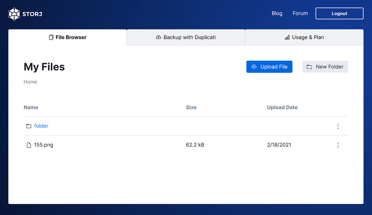The height and width of the screenshot is (215, 372).
Task: Click the 62.2 kB size value
Action: point(195,145)
